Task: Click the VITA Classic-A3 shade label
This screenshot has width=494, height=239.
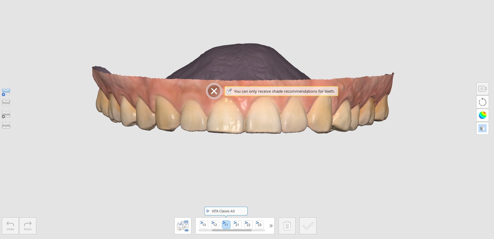Action: pos(226,211)
